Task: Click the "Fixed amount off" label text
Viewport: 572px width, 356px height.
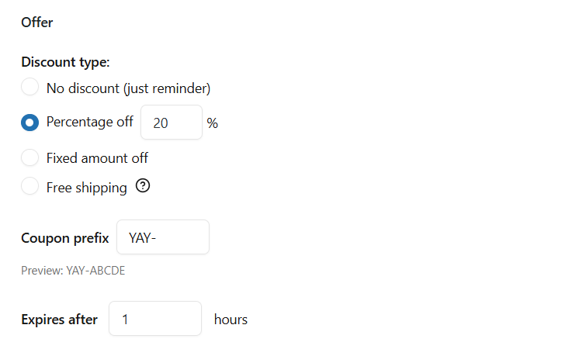Action: pyautogui.click(x=97, y=158)
